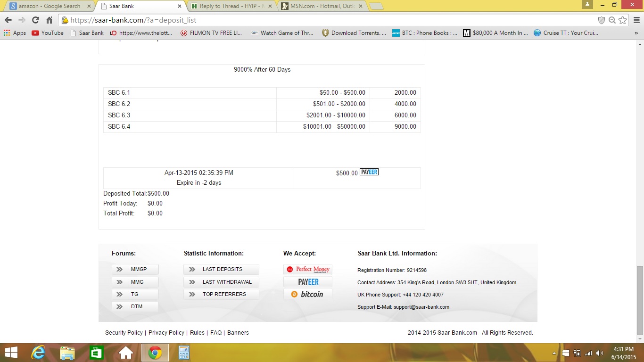
Task: Open the Chrome hamburger menu
Action: (636, 20)
